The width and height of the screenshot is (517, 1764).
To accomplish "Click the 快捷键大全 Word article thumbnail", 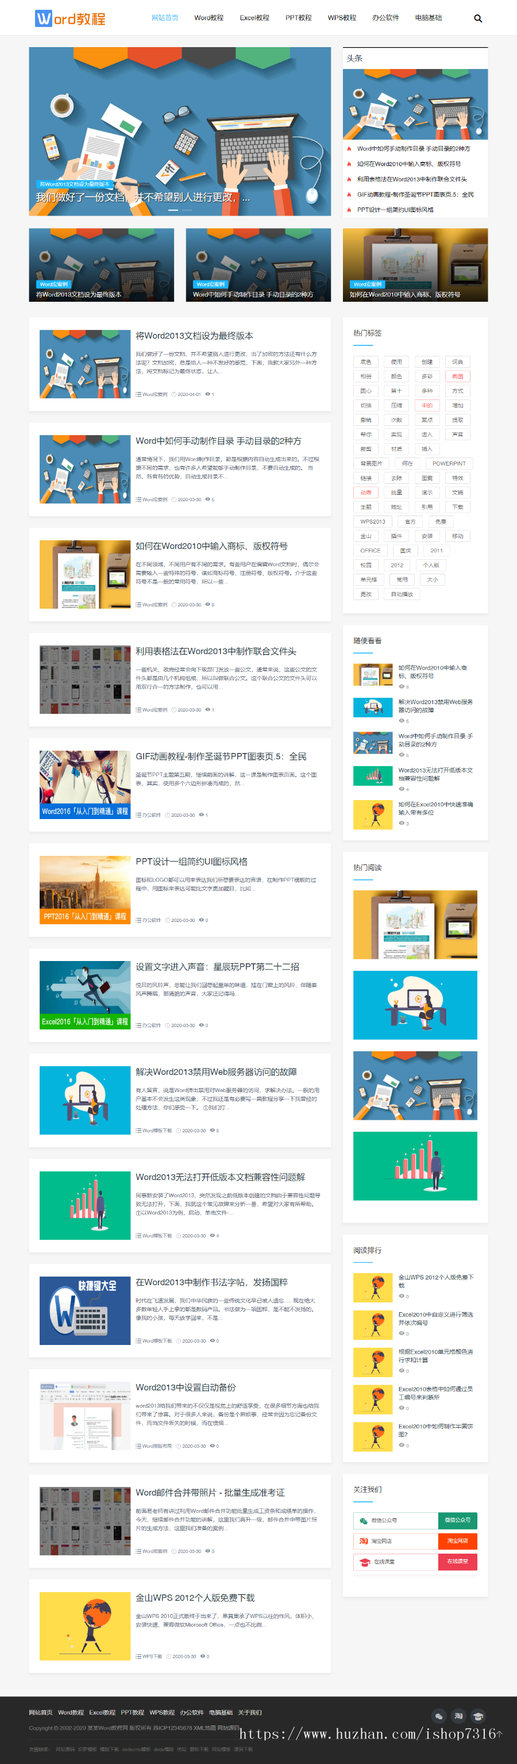I will (x=85, y=1310).
